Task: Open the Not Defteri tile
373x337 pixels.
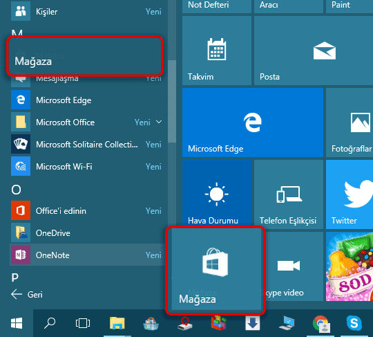Action: pyautogui.click(x=217, y=6)
